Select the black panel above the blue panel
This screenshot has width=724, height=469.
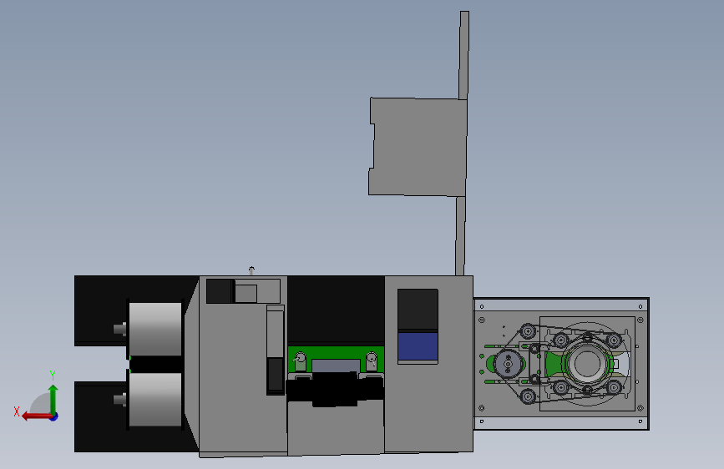(x=418, y=310)
